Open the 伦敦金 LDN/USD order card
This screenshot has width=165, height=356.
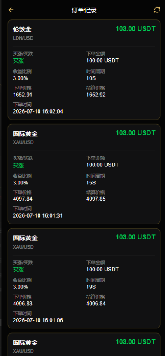click(x=84, y=70)
